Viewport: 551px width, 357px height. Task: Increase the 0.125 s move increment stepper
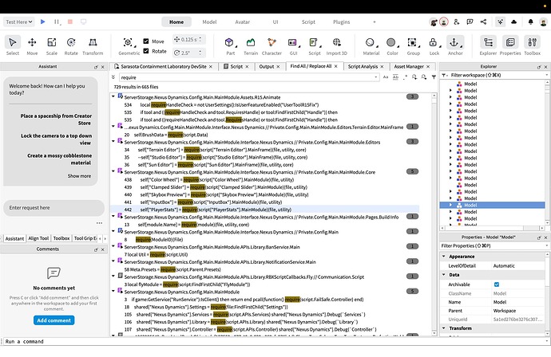200,37
